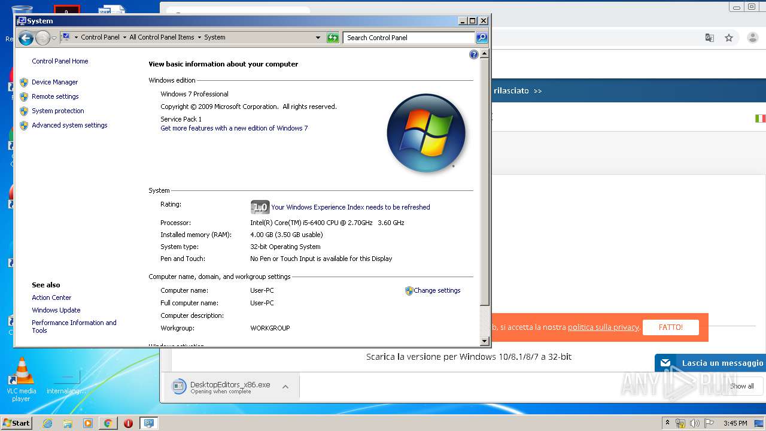Image resolution: width=766 pixels, height=431 pixels.
Task: Select the WORKGROUP value text
Action: 270,328
